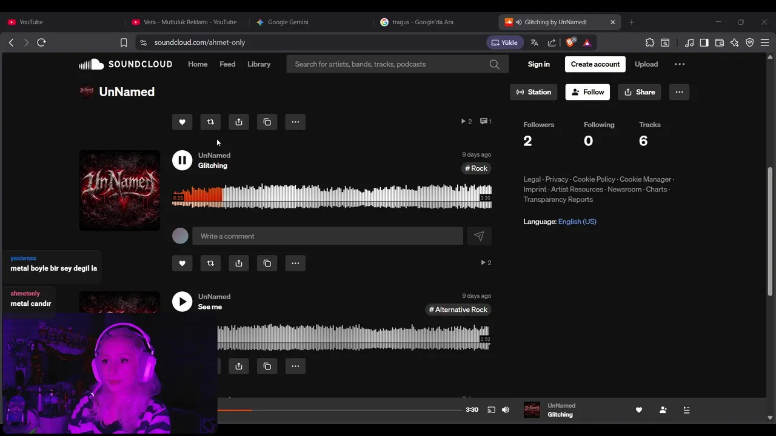Open Cookie Manager link
This screenshot has height=436, width=776.
(645, 179)
